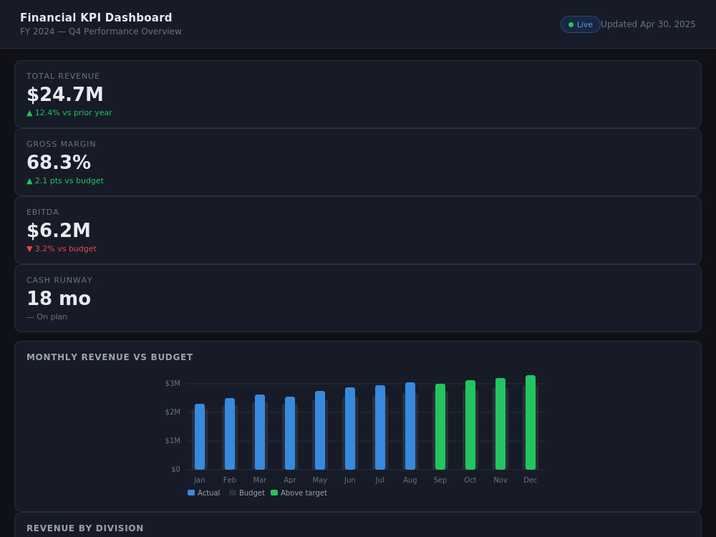Click the May revenue bar
716x537 pixels.
click(320, 430)
